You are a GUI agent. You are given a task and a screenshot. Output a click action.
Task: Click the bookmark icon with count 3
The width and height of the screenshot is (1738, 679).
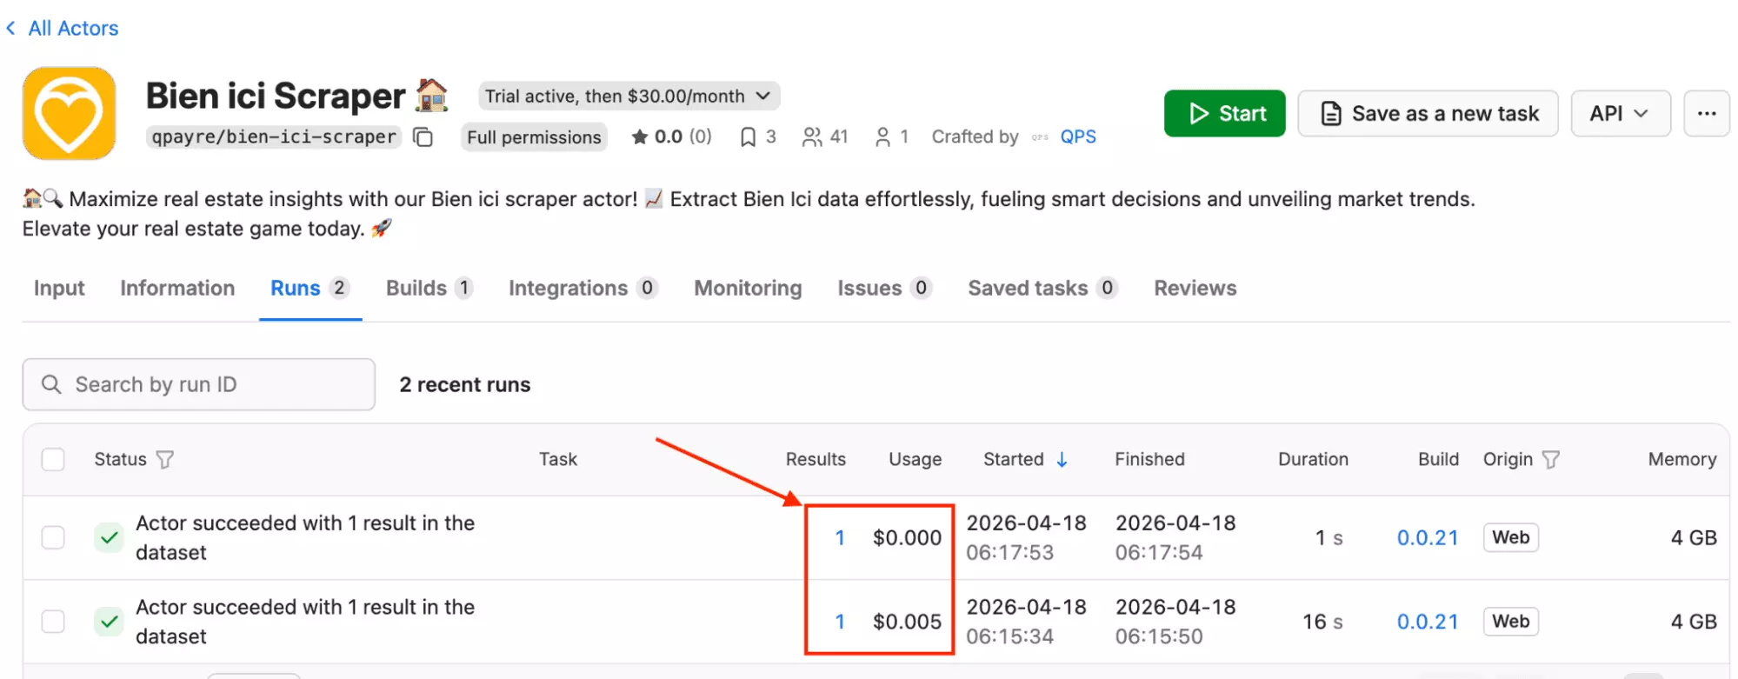coord(748,137)
